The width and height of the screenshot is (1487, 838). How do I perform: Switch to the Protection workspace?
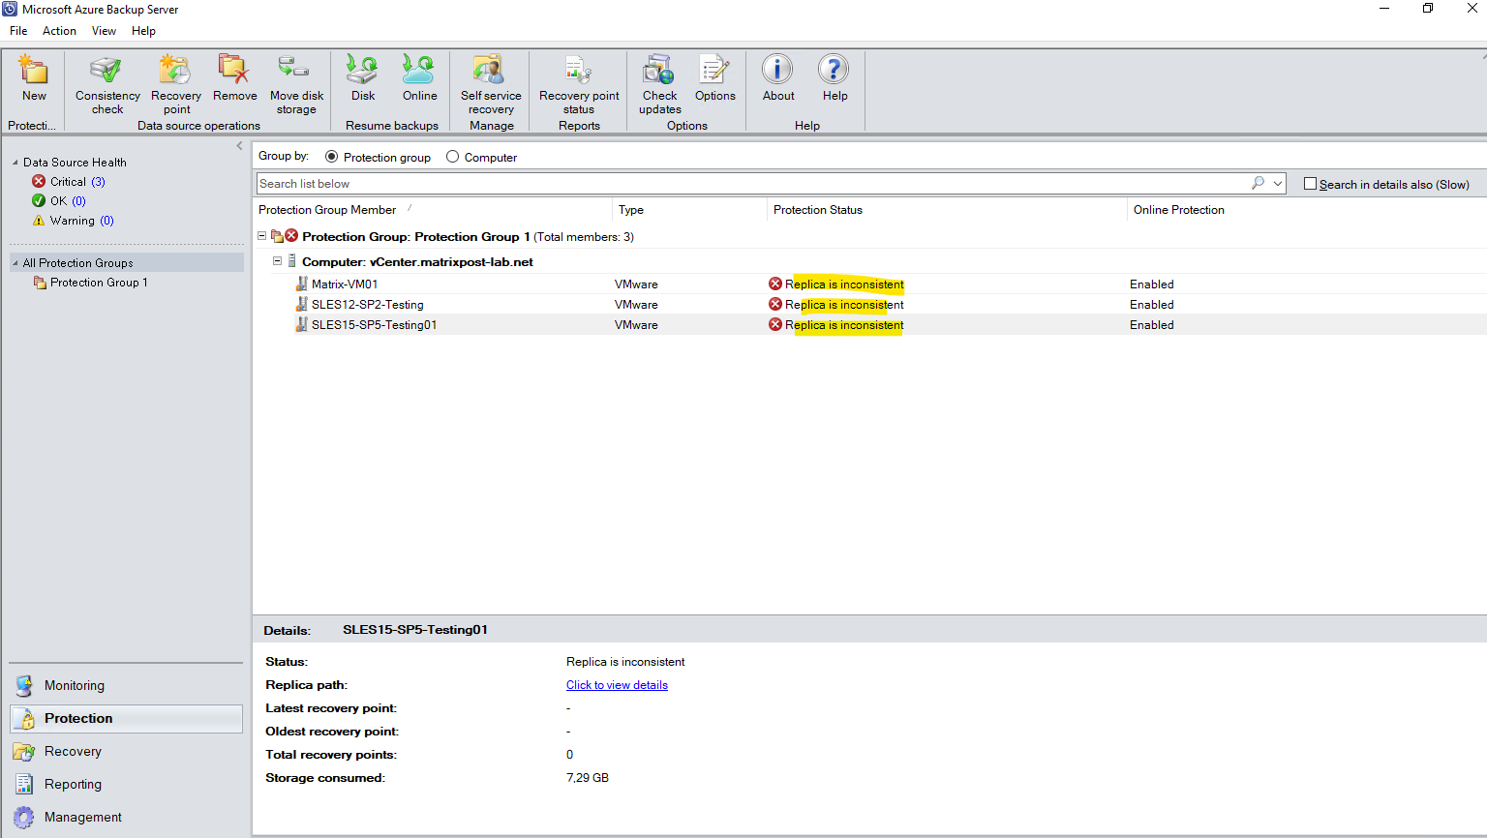pyautogui.click(x=126, y=718)
